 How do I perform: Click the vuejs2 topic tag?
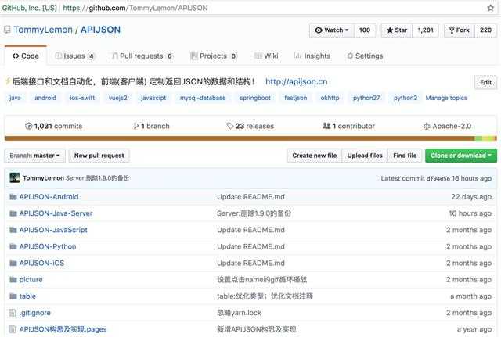pyautogui.click(x=117, y=98)
